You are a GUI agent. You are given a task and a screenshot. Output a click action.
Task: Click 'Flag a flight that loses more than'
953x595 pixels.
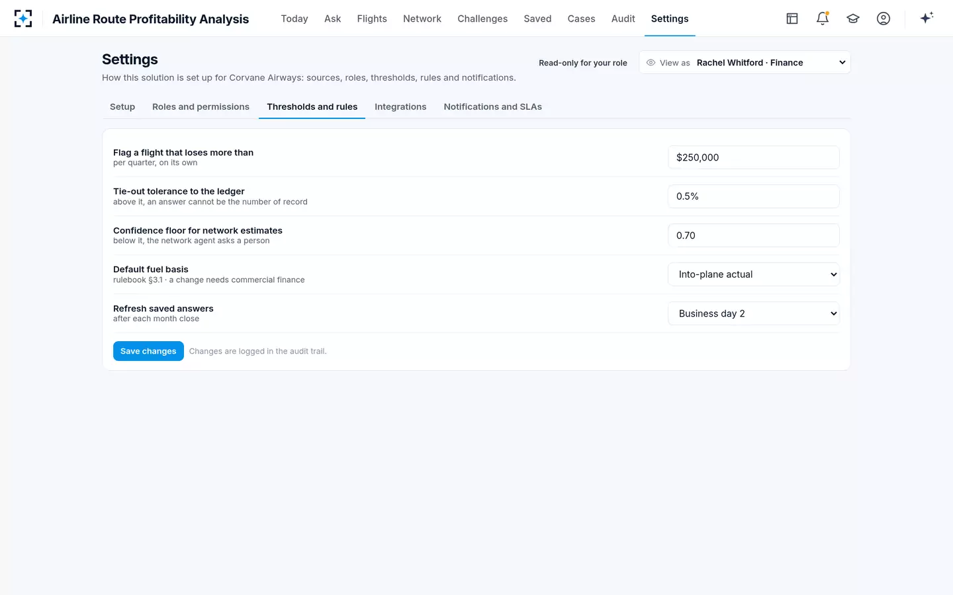click(x=183, y=153)
